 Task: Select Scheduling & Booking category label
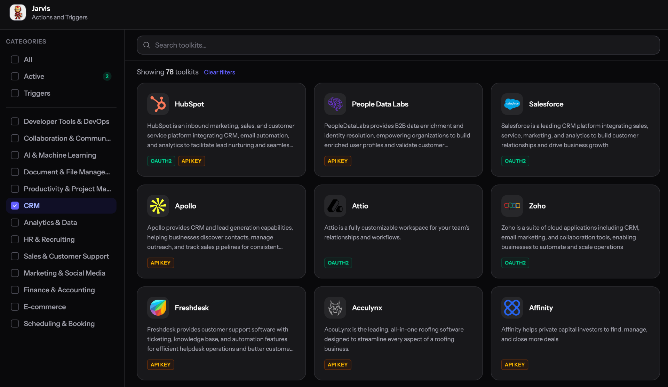(59, 324)
